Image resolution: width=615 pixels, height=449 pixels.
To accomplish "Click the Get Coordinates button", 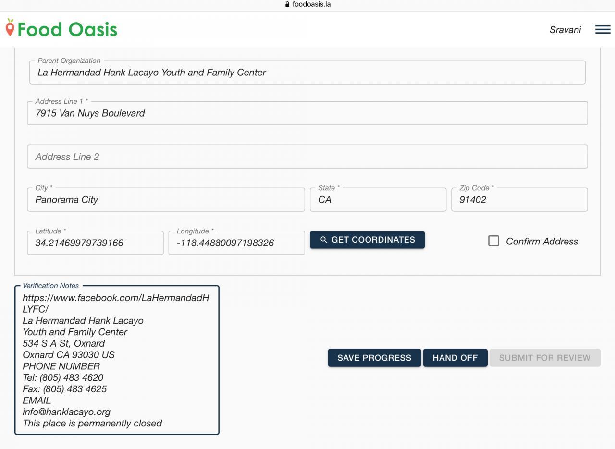I will click(x=367, y=240).
